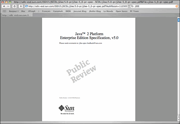Screen dimensions: 180x124
Task: Open the Le Monde bookmark
Action: 108,11
